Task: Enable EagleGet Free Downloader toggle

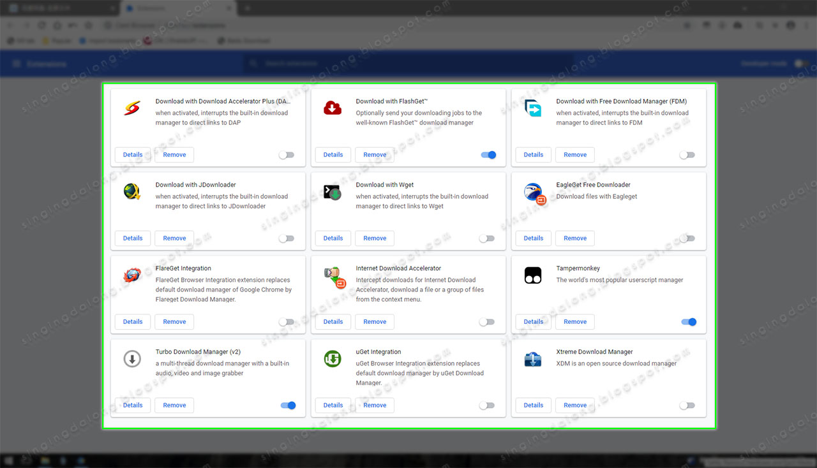Action: pyautogui.click(x=687, y=238)
